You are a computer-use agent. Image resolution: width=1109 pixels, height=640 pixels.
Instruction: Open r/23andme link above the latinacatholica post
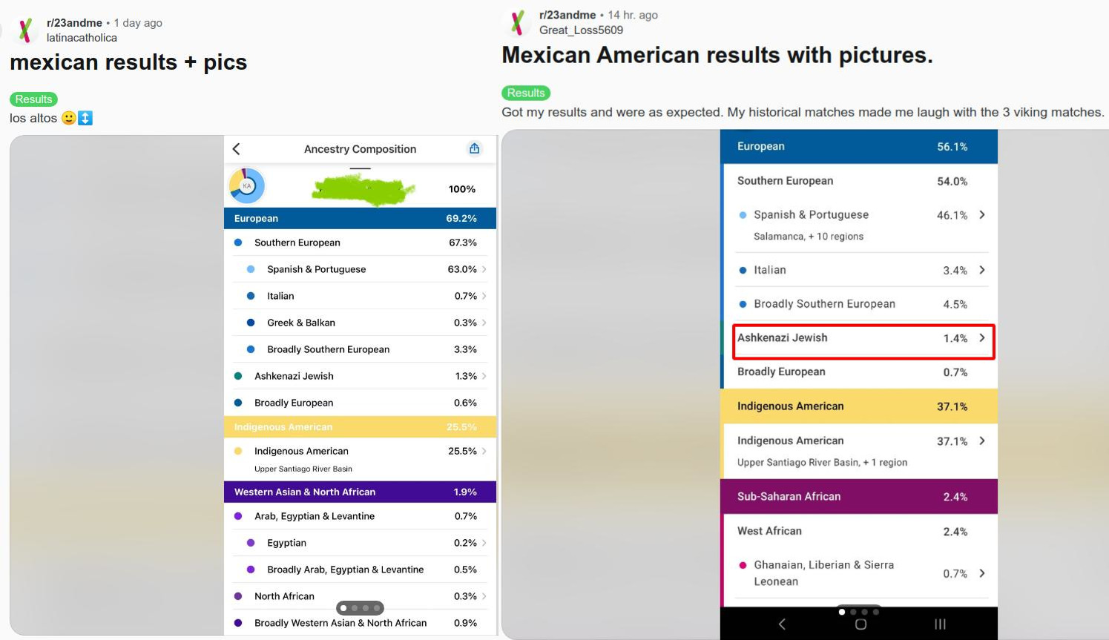[74, 23]
